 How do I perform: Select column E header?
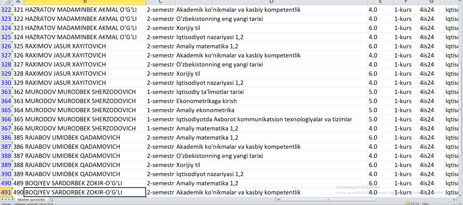coord(380,2)
